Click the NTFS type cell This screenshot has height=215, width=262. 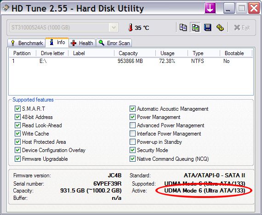198,61
